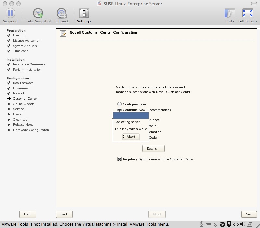260x228 pixels.
Task: Click the Help button
Action: click(x=28, y=214)
